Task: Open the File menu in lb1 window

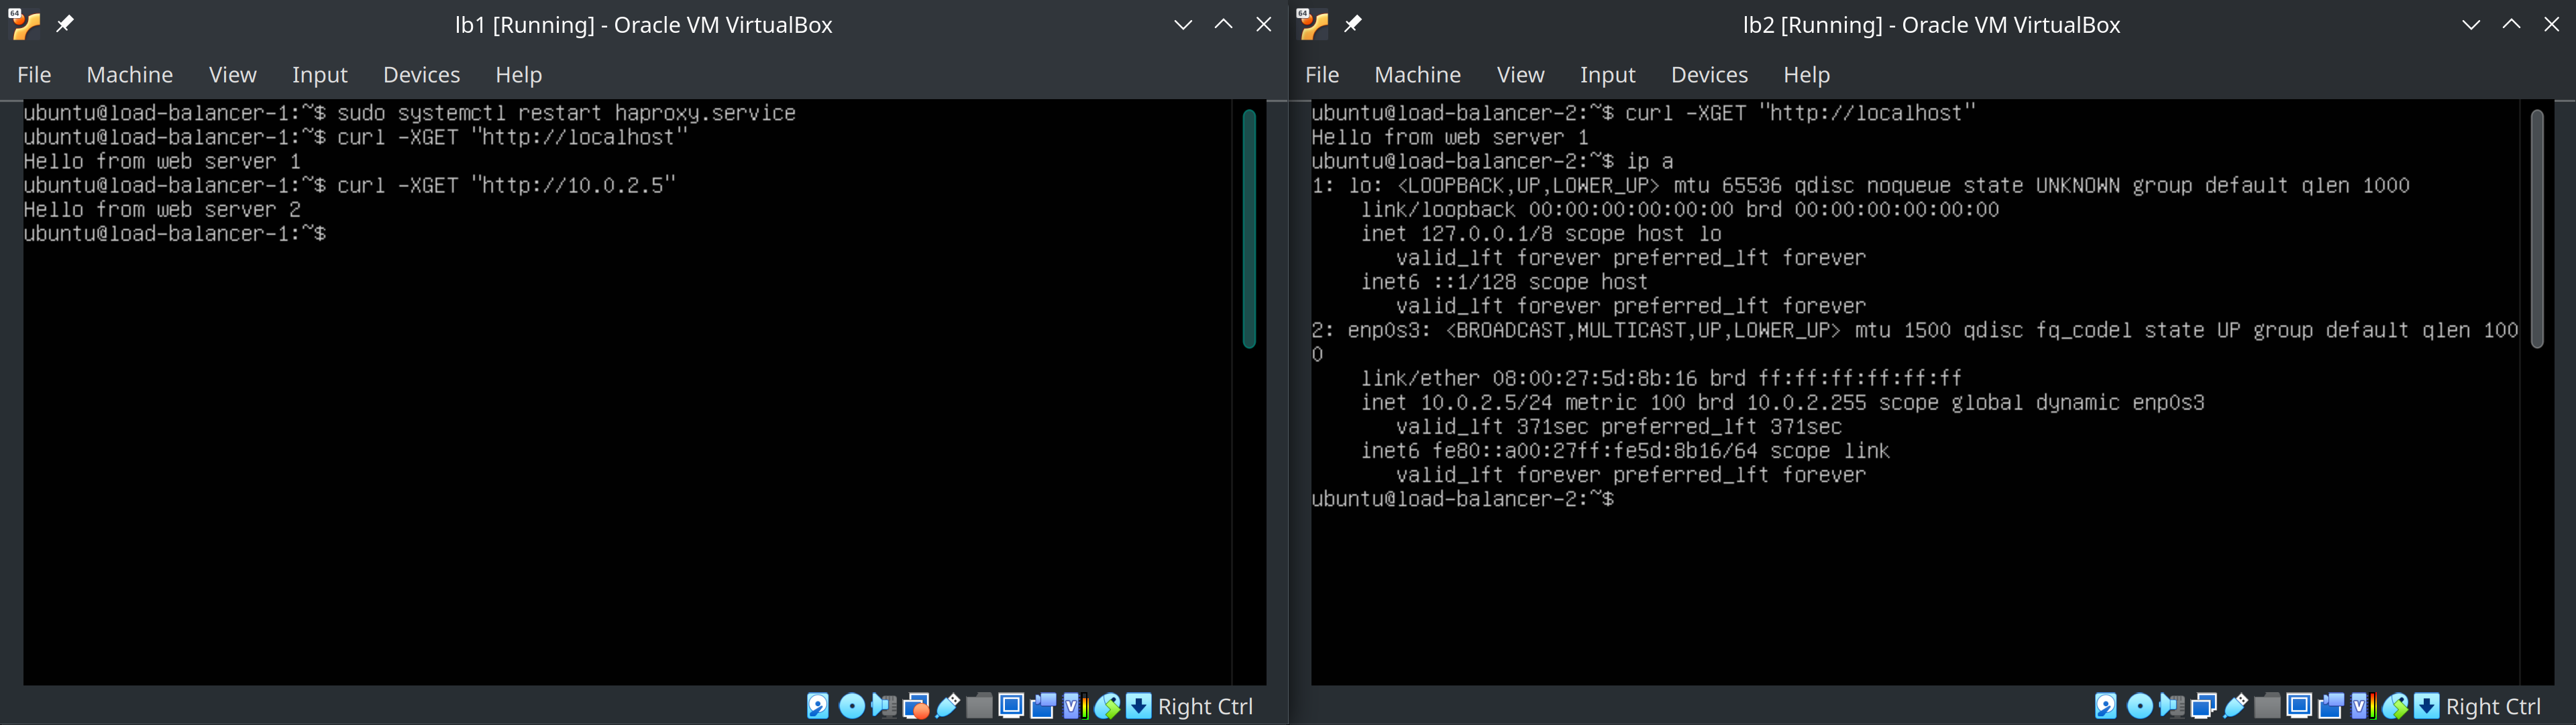Action: 34,75
